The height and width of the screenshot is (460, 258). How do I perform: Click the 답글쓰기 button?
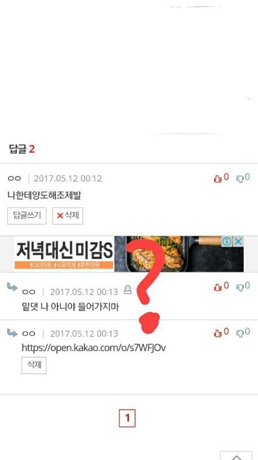click(x=26, y=216)
